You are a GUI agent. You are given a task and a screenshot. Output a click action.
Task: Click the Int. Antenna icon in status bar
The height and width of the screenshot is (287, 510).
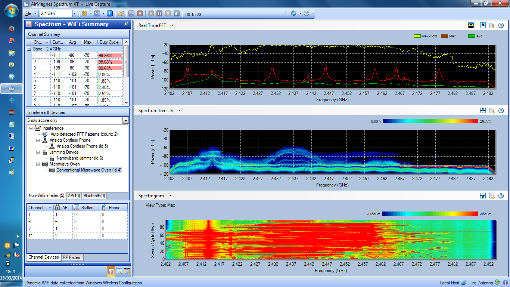497,283
